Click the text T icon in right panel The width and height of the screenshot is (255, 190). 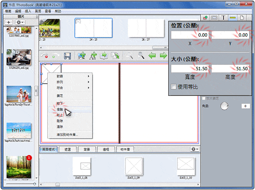[223, 17]
